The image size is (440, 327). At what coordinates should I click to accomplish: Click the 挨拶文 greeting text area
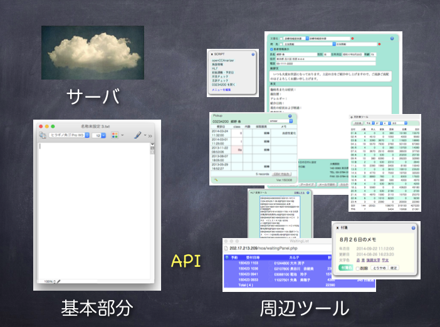tap(330, 76)
